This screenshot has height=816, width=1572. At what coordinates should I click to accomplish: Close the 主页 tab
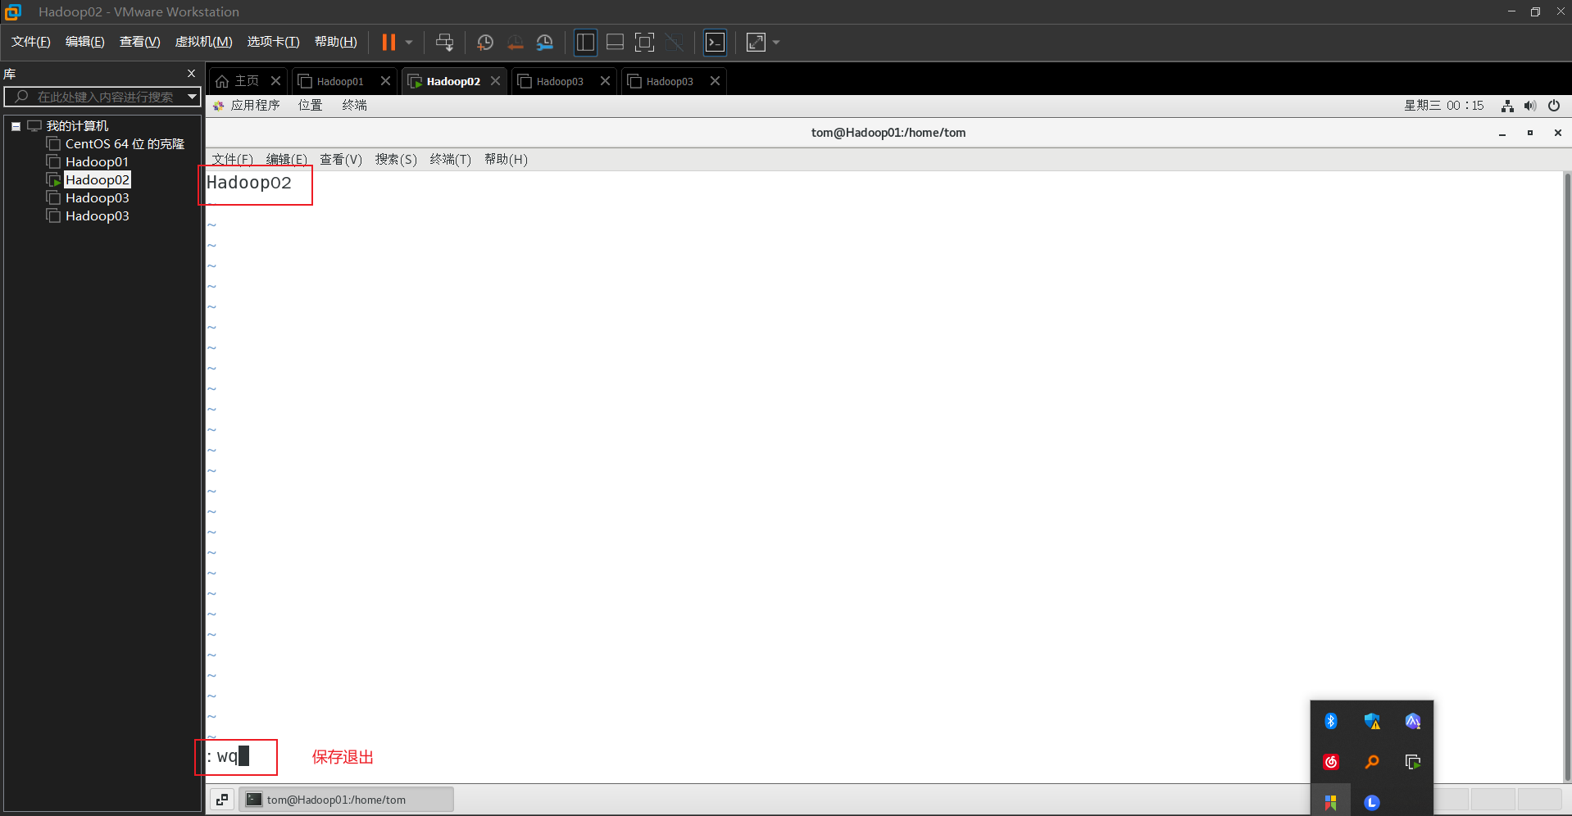275,81
